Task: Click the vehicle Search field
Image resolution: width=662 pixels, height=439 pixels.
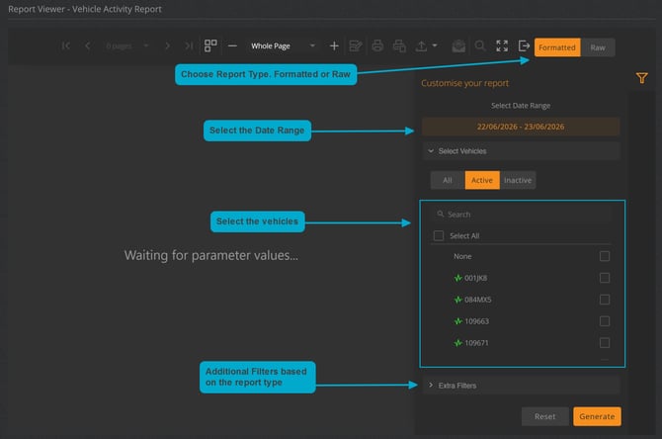Action: 522,215
